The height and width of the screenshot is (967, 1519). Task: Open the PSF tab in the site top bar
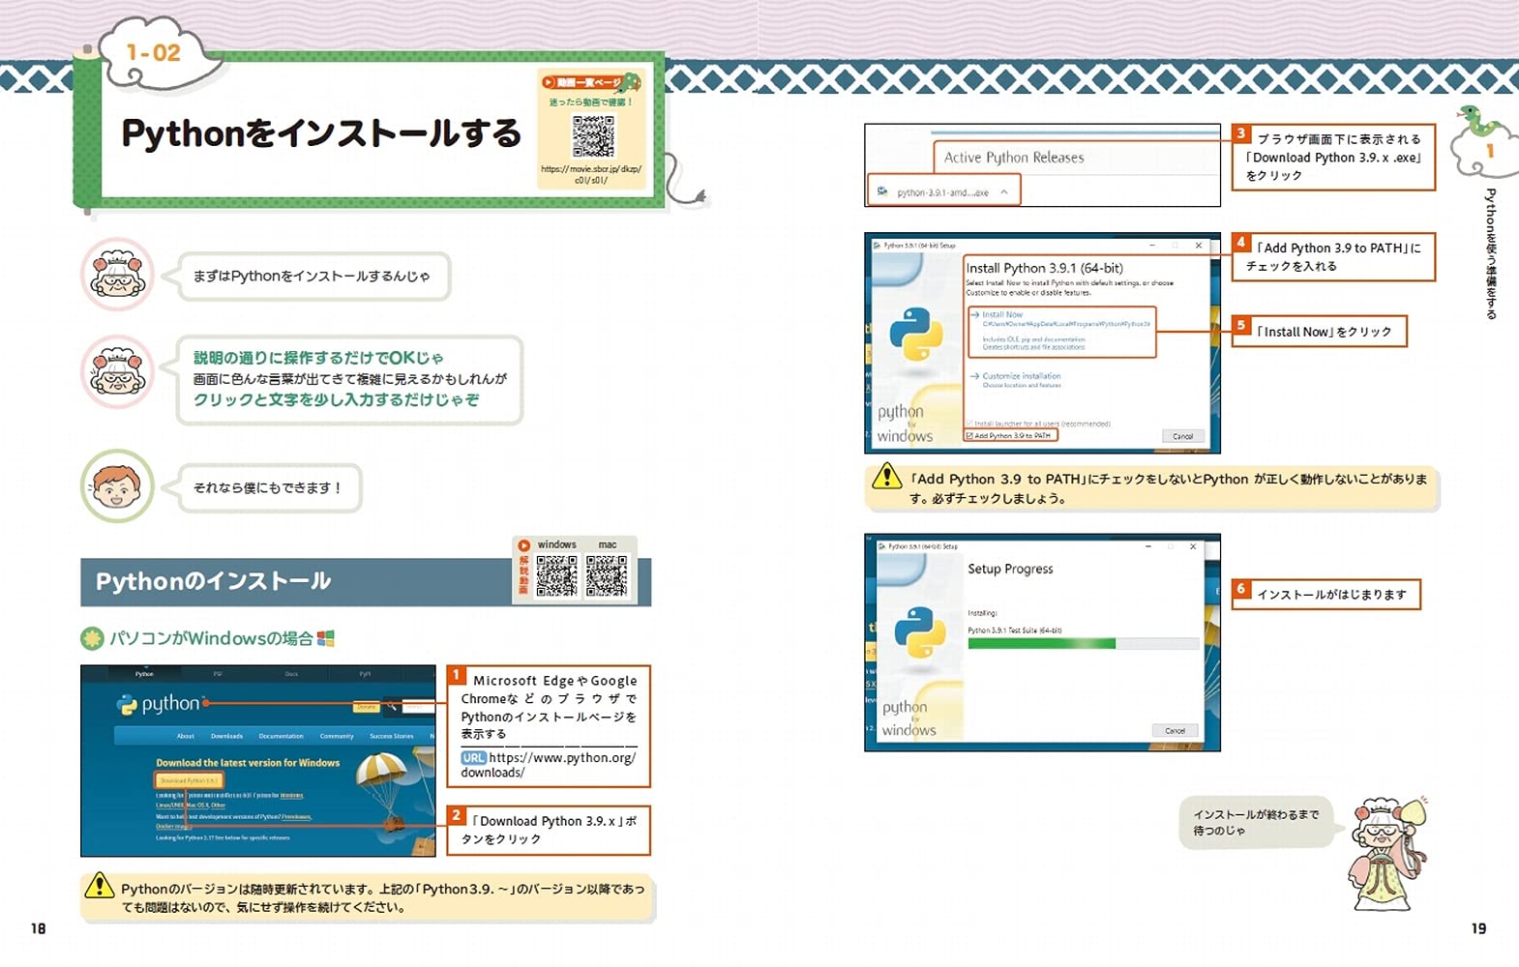(218, 674)
